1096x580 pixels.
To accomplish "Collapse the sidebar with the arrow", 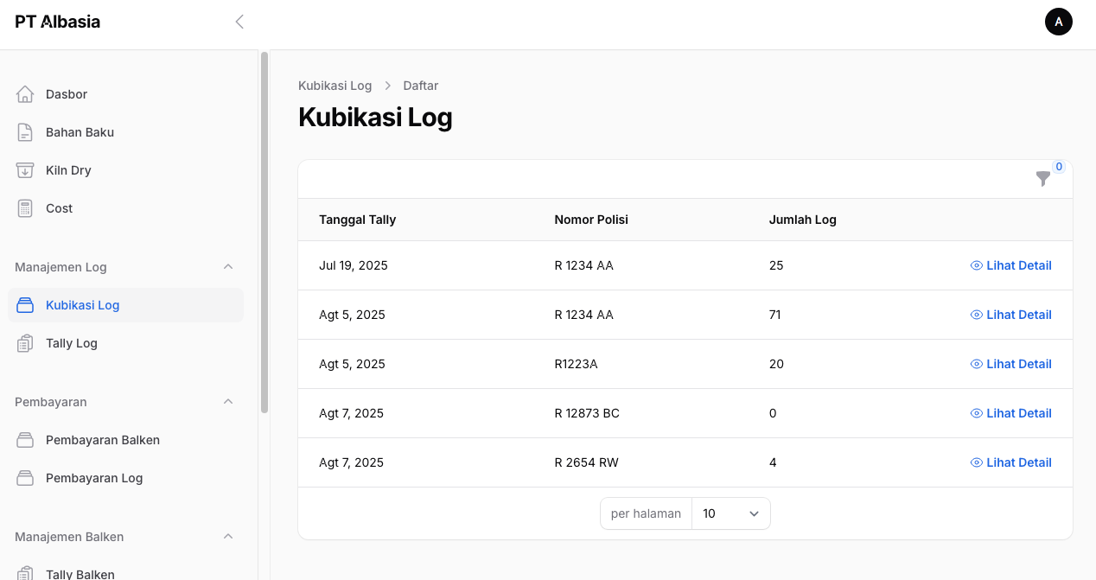I will (x=239, y=22).
